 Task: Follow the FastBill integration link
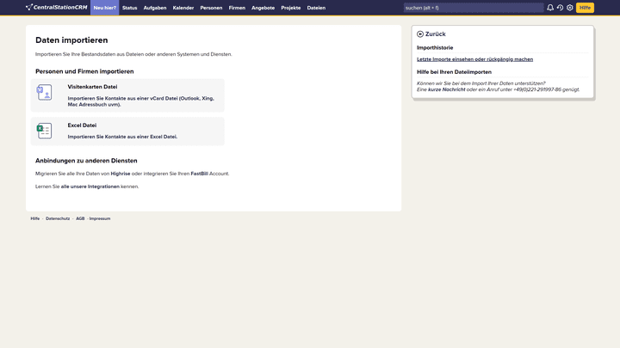[199, 174]
